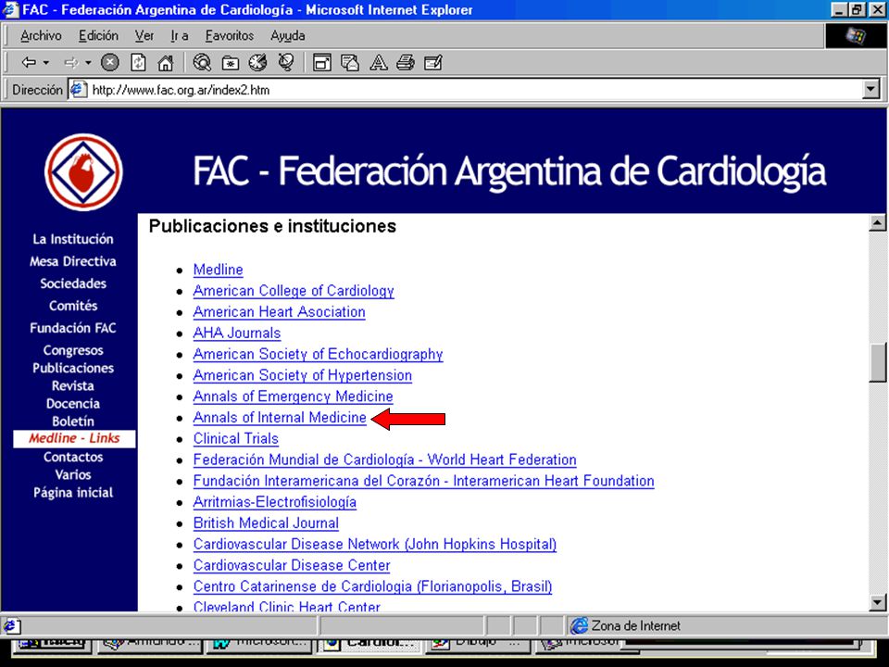Open the Back history dropdown arrow
Viewport: 889px width, 667px height.
[x=46, y=62]
